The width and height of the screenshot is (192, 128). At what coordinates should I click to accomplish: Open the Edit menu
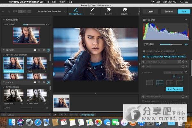tap(54, 2)
